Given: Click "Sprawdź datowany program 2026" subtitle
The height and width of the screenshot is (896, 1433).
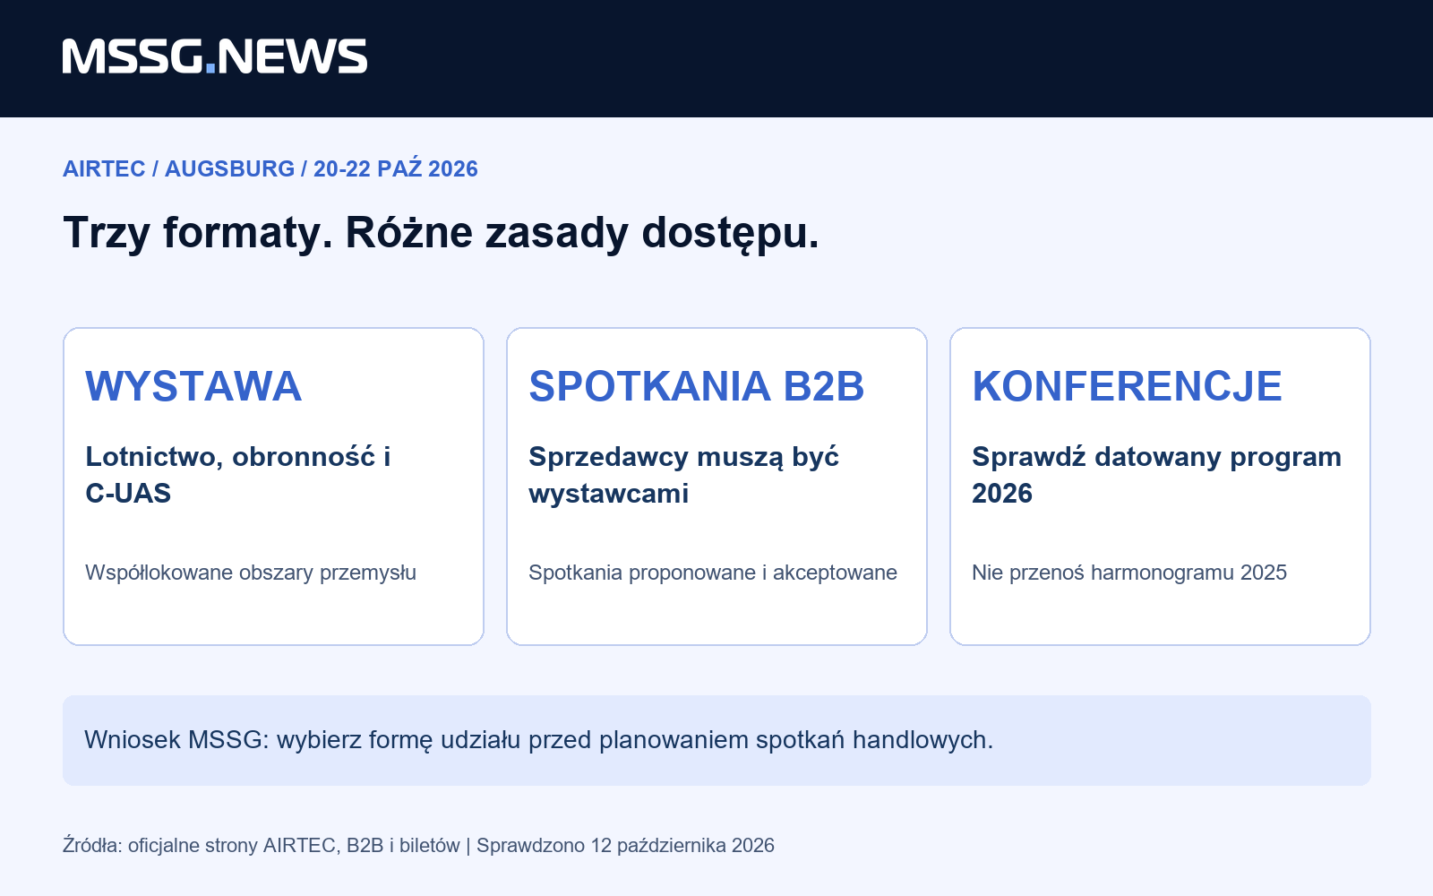Looking at the screenshot, I should [1157, 475].
